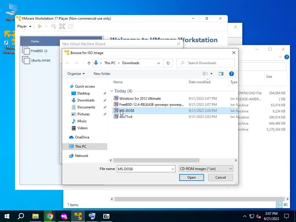Select the Ubuntu 64-bit virtual machine
The width and height of the screenshot is (296, 222).
click(40, 60)
